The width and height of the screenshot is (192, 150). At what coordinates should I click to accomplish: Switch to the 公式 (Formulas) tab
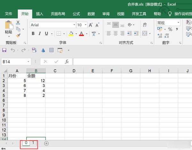(x=76, y=14)
